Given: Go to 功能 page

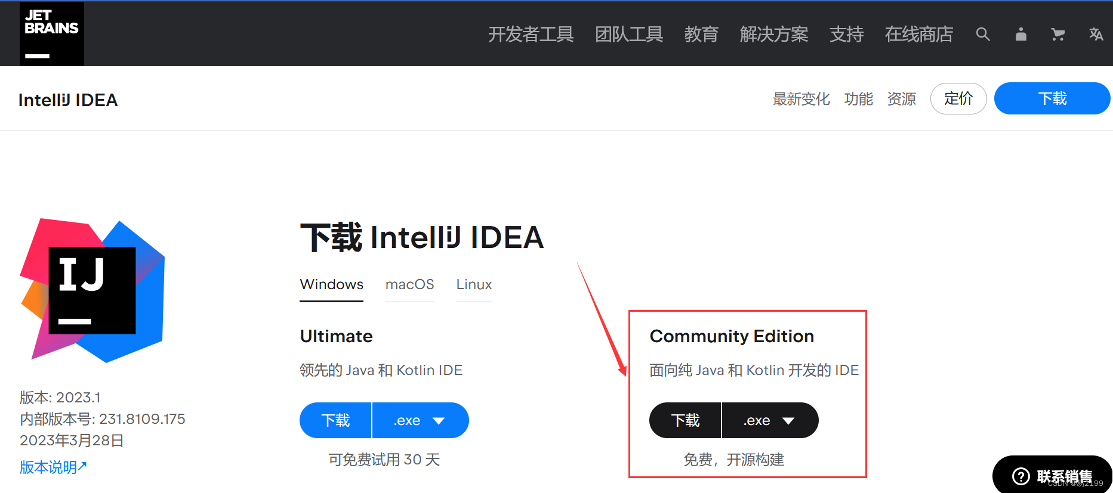Looking at the screenshot, I should tap(859, 99).
